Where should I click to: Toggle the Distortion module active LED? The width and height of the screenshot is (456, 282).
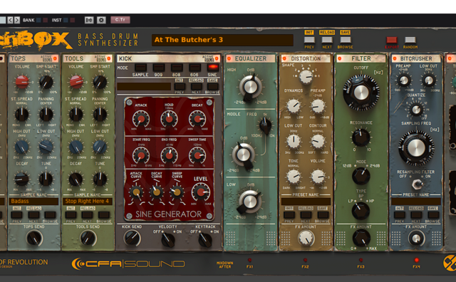coord(284,58)
